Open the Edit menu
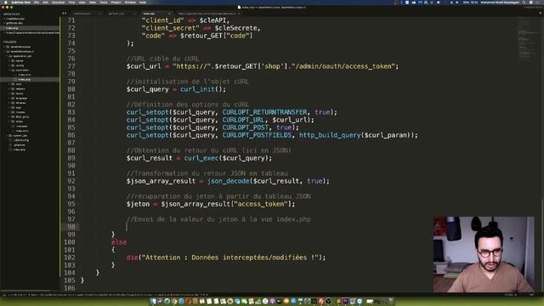 coord(45,2)
